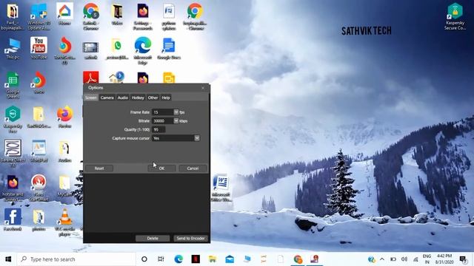The width and height of the screenshot is (474, 266).
Task: Open Cortana from the taskbar
Action: pos(144,259)
